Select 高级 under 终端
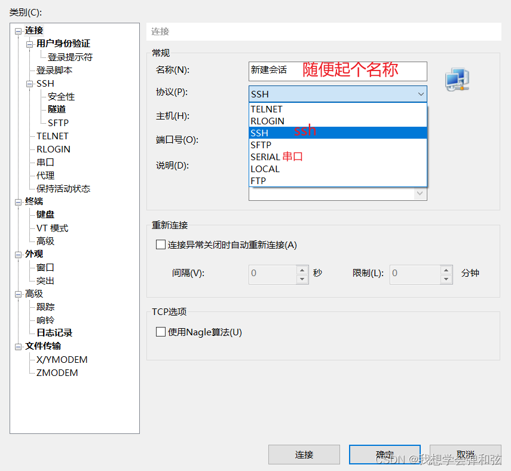The image size is (511, 471). tap(45, 241)
